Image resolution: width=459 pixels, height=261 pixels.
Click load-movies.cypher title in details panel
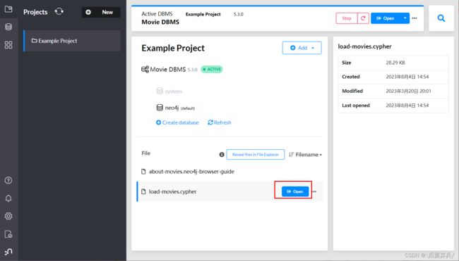[365, 46]
